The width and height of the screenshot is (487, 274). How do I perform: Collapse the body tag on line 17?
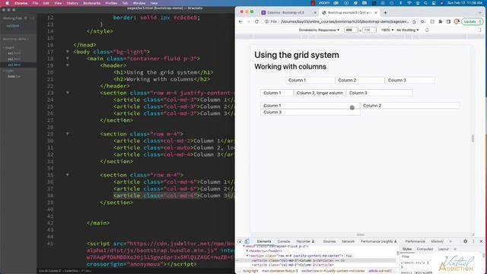click(x=68, y=52)
